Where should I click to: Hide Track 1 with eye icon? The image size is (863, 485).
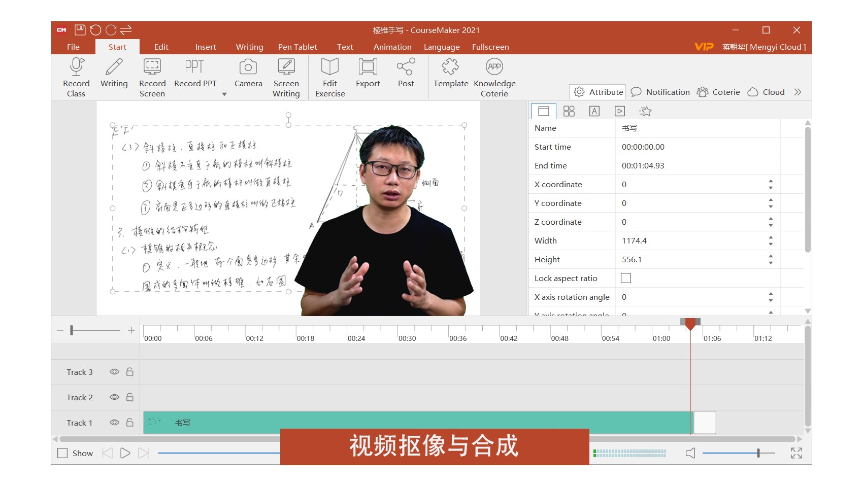pos(114,423)
